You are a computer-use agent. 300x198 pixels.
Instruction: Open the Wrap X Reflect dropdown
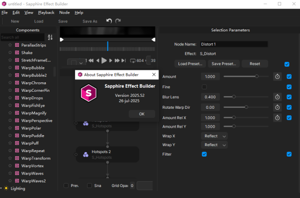[x=214, y=136]
